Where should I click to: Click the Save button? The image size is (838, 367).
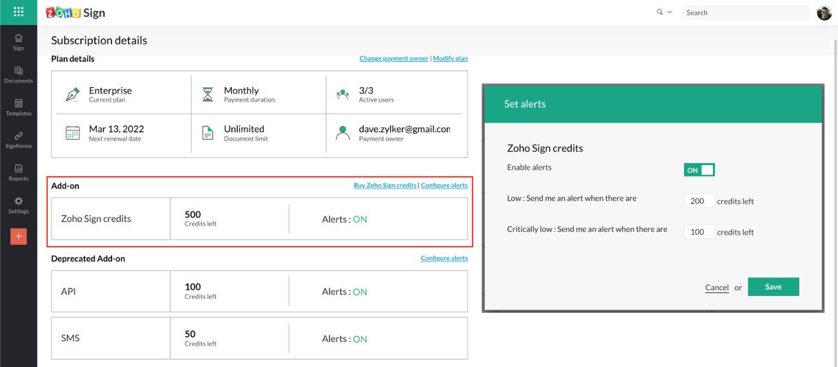click(774, 287)
